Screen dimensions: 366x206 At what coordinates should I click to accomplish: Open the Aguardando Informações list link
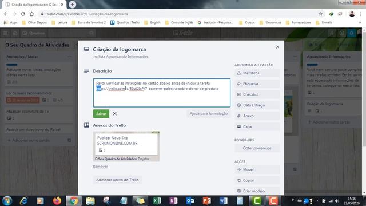(x=127, y=57)
